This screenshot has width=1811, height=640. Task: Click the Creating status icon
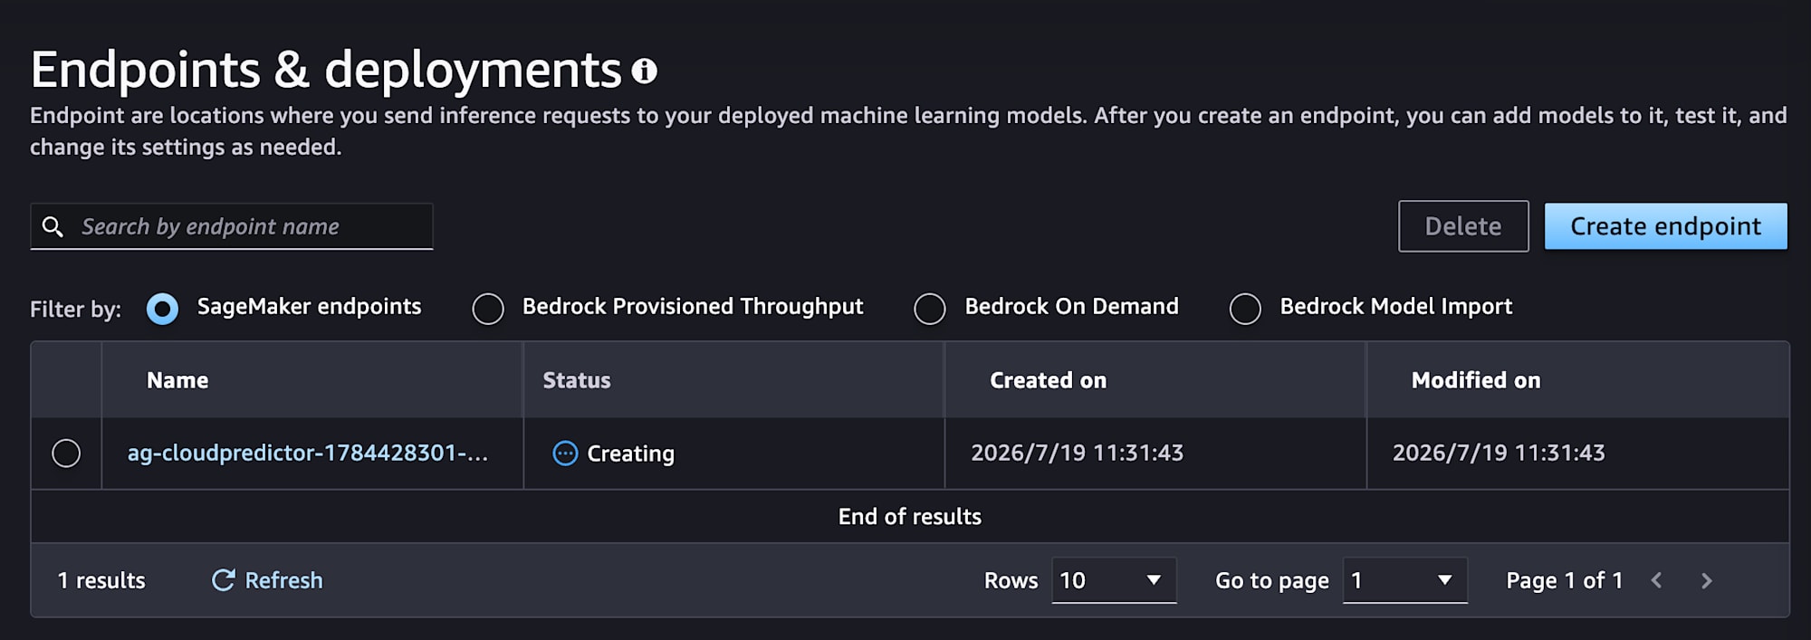click(565, 454)
